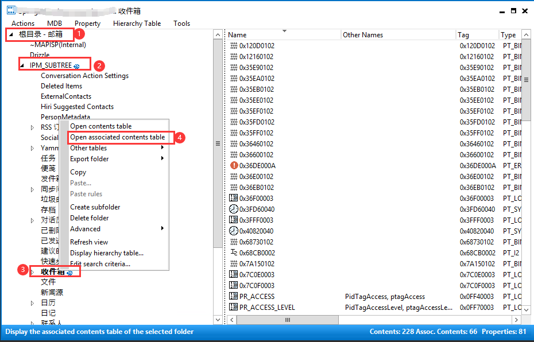Click the binary icon of row 0x120D0102
The width and height of the screenshot is (534, 342).
(234, 45)
